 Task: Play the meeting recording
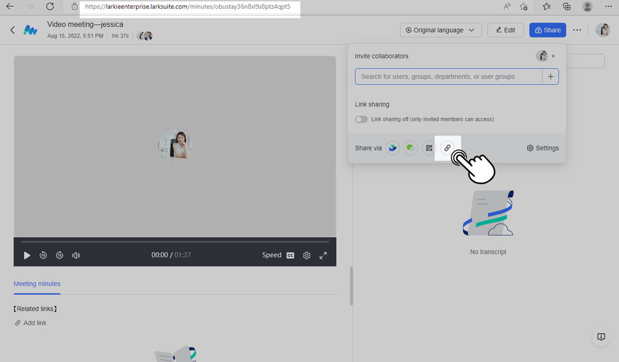pos(27,255)
